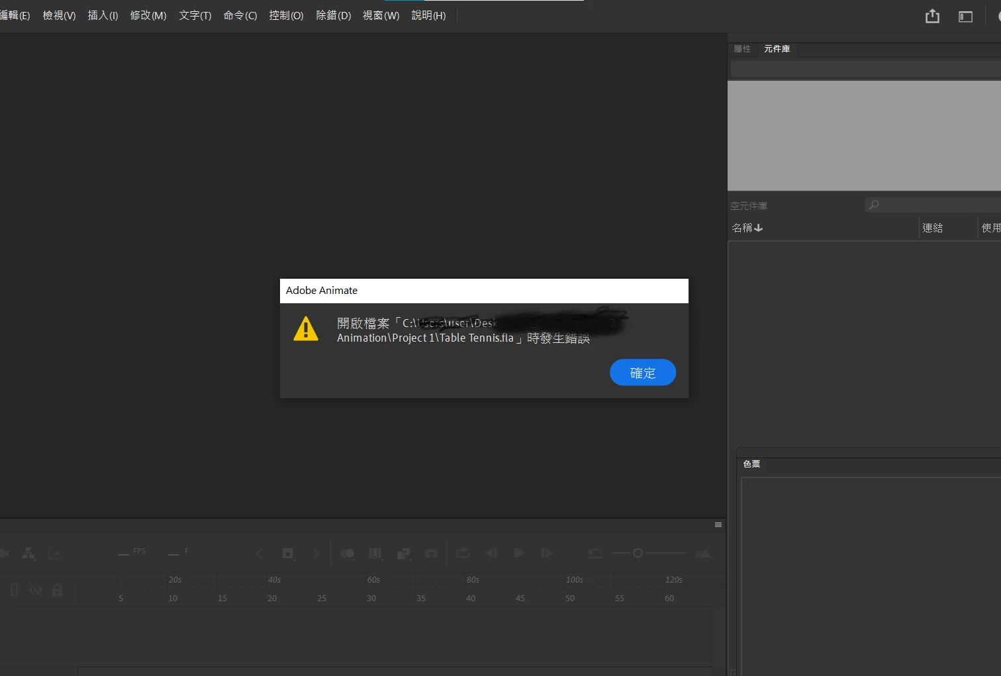Click the timeline icon left of loop button

pos(431,554)
